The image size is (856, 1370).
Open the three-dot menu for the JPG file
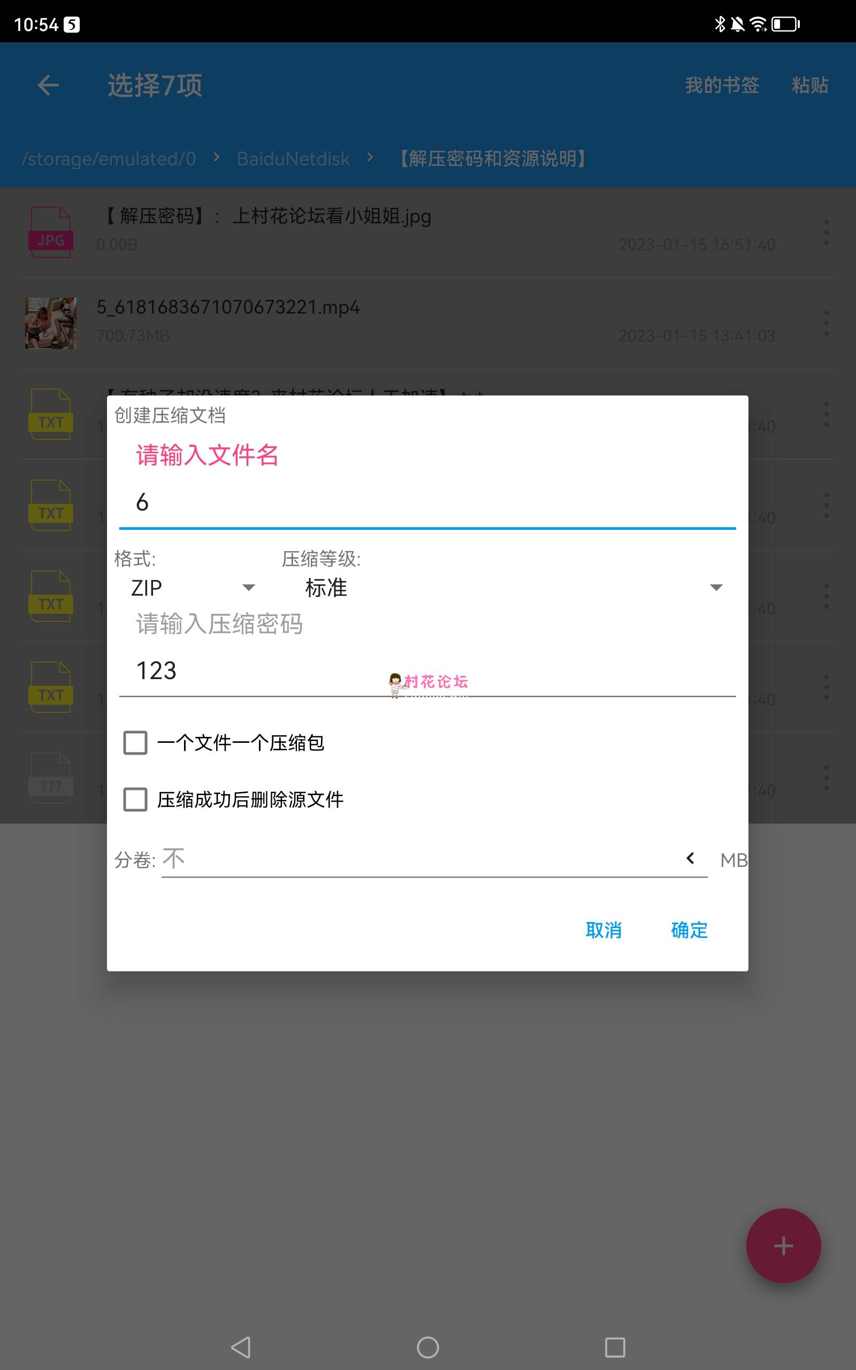click(x=826, y=232)
